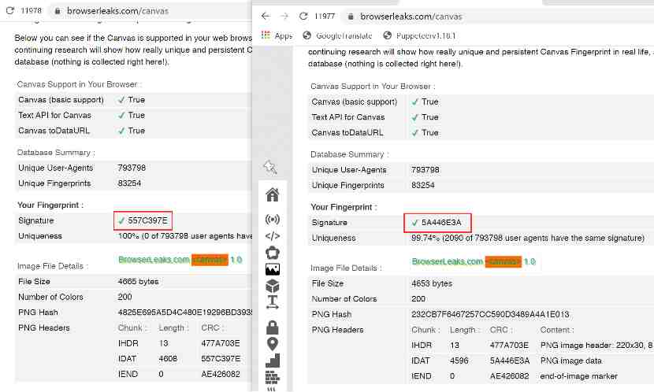Select 'end-of-image marker' text in right window
654x392 pixels.
pyautogui.click(x=578, y=376)
